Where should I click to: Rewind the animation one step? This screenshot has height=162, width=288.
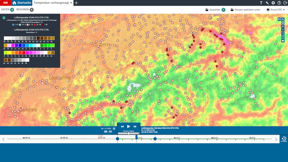coord(122,127)
